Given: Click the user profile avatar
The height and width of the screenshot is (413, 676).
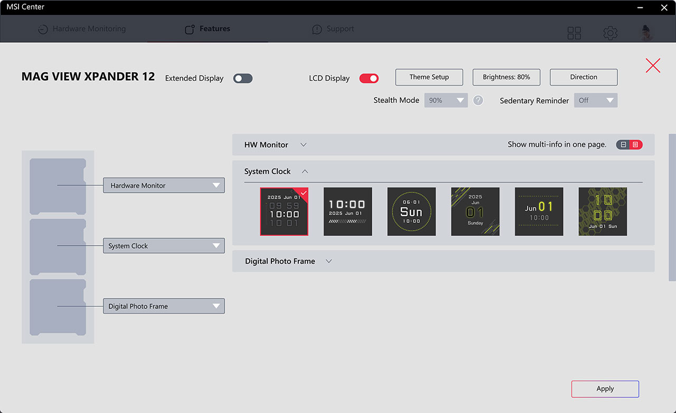Looking at the screenshot, I should point(646,33).
